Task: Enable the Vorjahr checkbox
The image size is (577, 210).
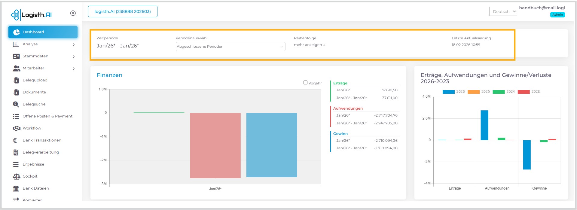Action: click(305, 83)
